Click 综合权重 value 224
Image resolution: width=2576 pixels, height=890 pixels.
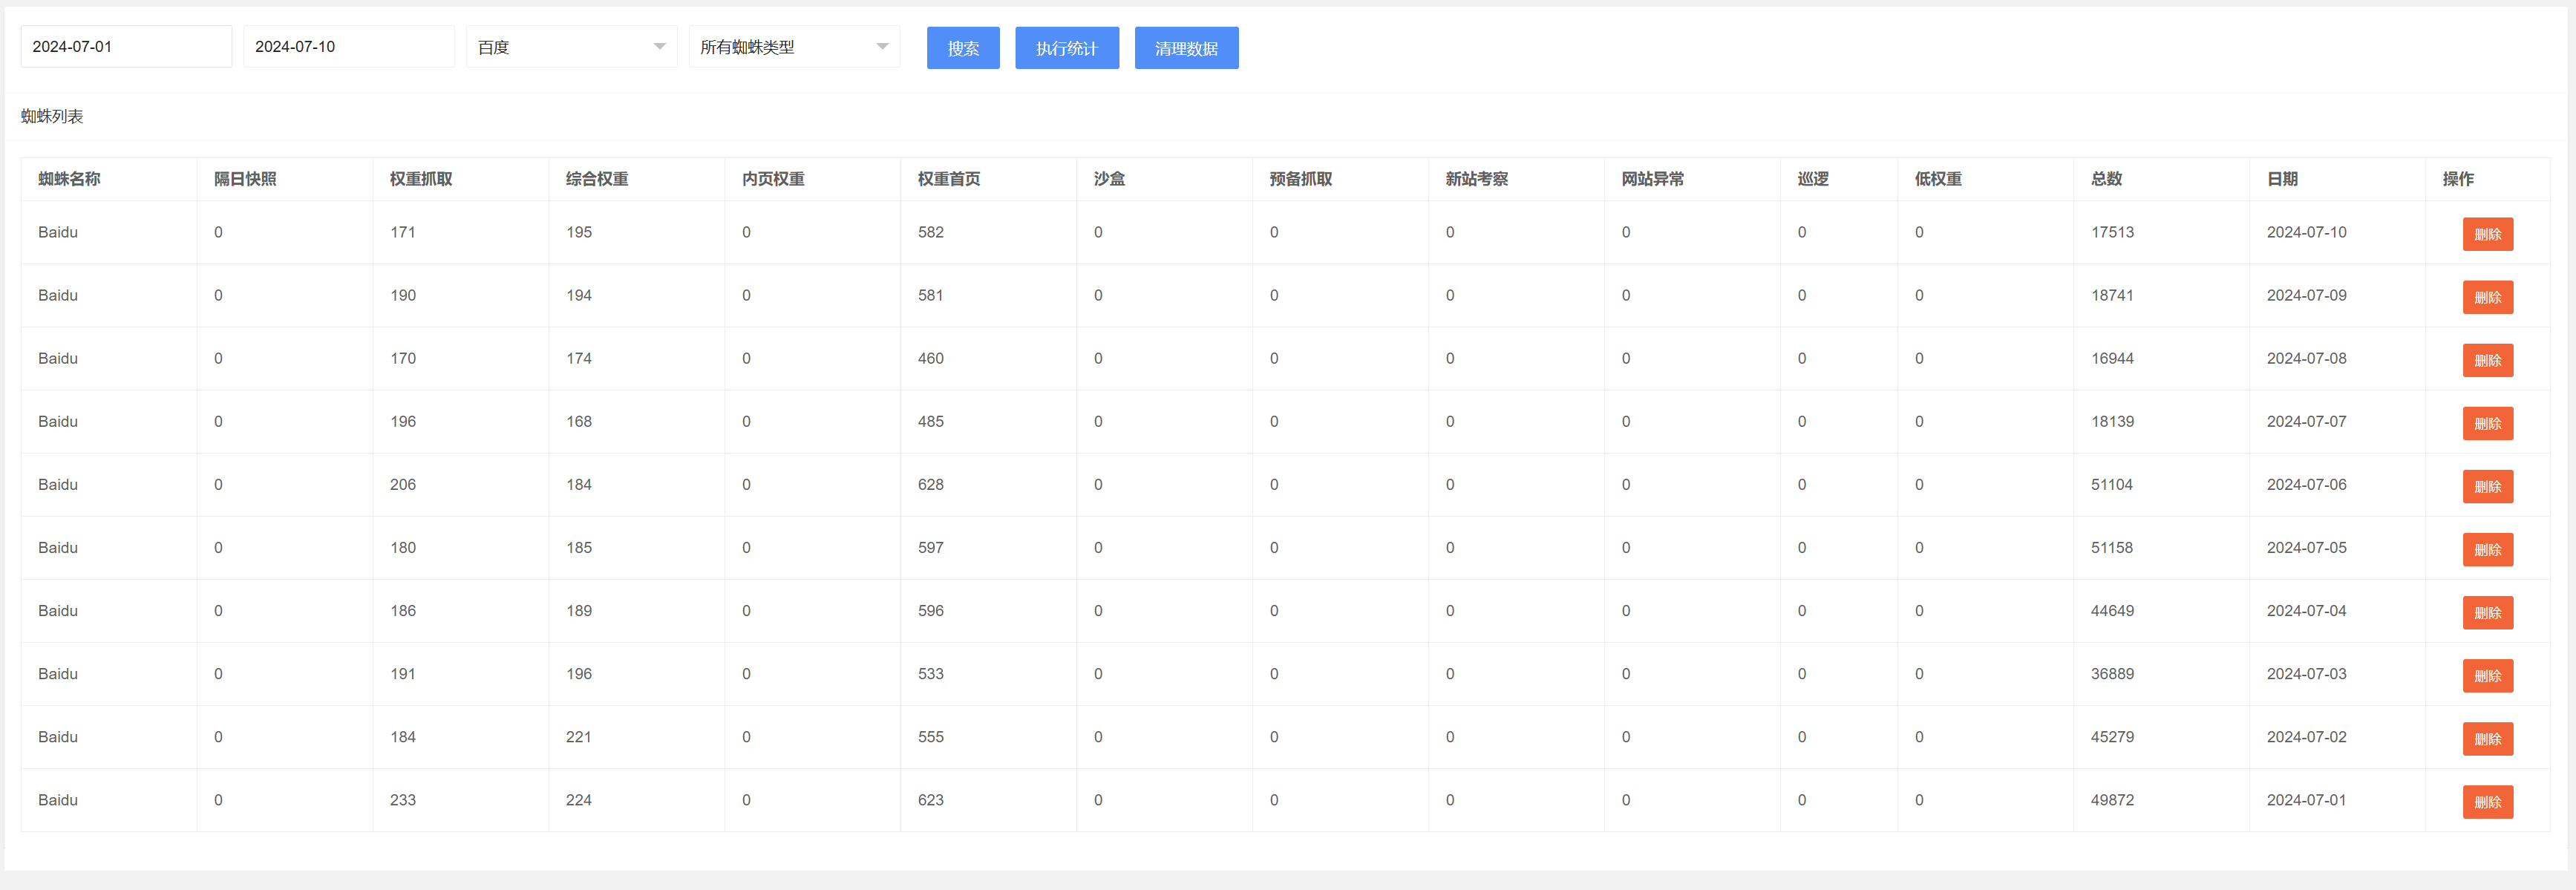pyautogui.click(x=579, y=799)
